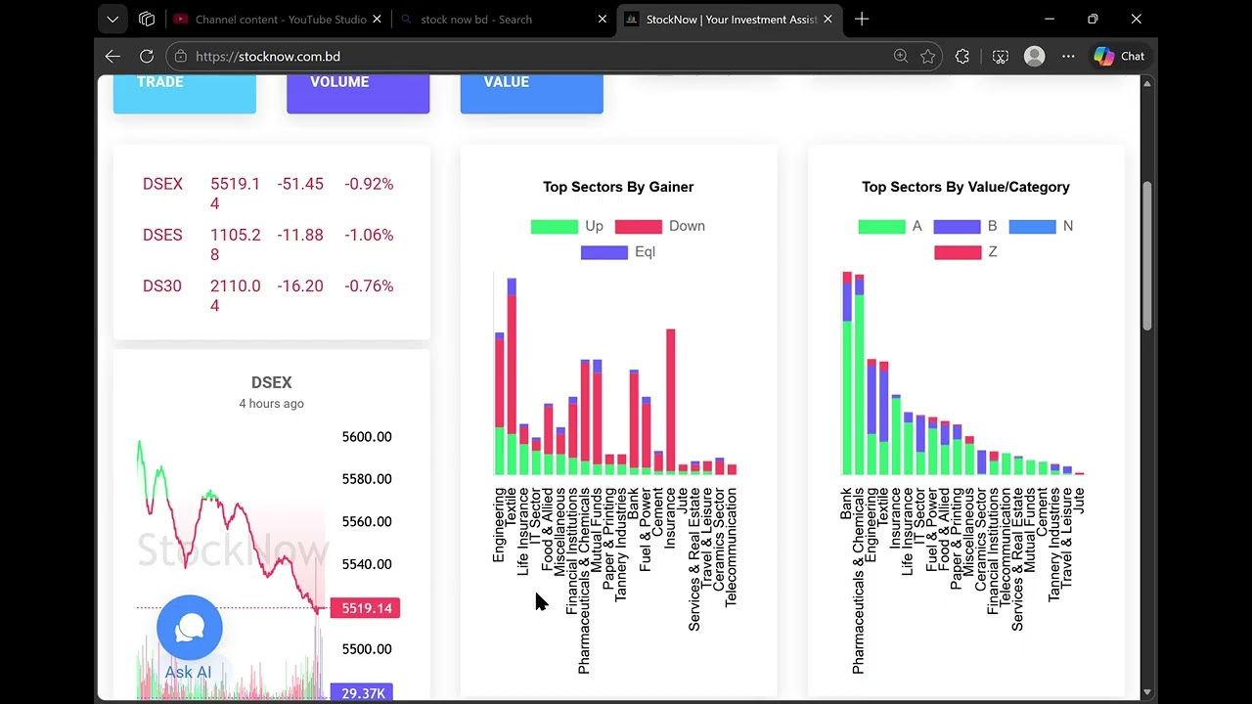Open Copilot Chat in the toolbar

click(x=1119, y=57)
